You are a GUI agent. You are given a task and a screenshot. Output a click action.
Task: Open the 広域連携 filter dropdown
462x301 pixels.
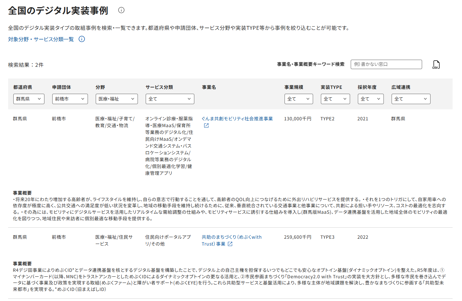(411, 99)
